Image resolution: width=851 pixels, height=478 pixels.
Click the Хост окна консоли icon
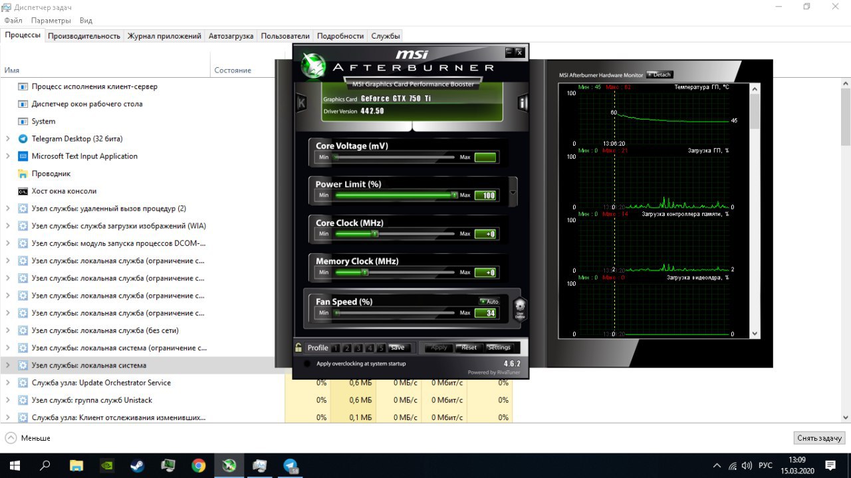pos(23,191)
